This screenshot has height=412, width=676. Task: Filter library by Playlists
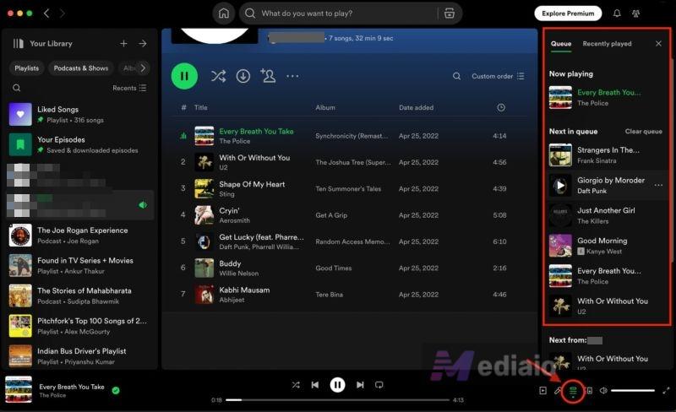tap(26, 68)
